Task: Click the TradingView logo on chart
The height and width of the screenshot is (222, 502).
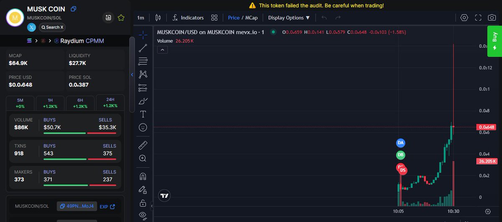Action: pyautogui.click(x=164, y=196)
